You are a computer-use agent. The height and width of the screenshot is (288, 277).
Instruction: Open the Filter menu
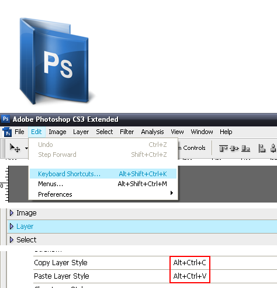[127, 132]
